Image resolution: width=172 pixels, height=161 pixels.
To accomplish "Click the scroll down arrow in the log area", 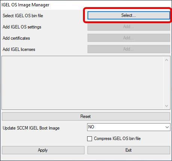I will 166,106.
